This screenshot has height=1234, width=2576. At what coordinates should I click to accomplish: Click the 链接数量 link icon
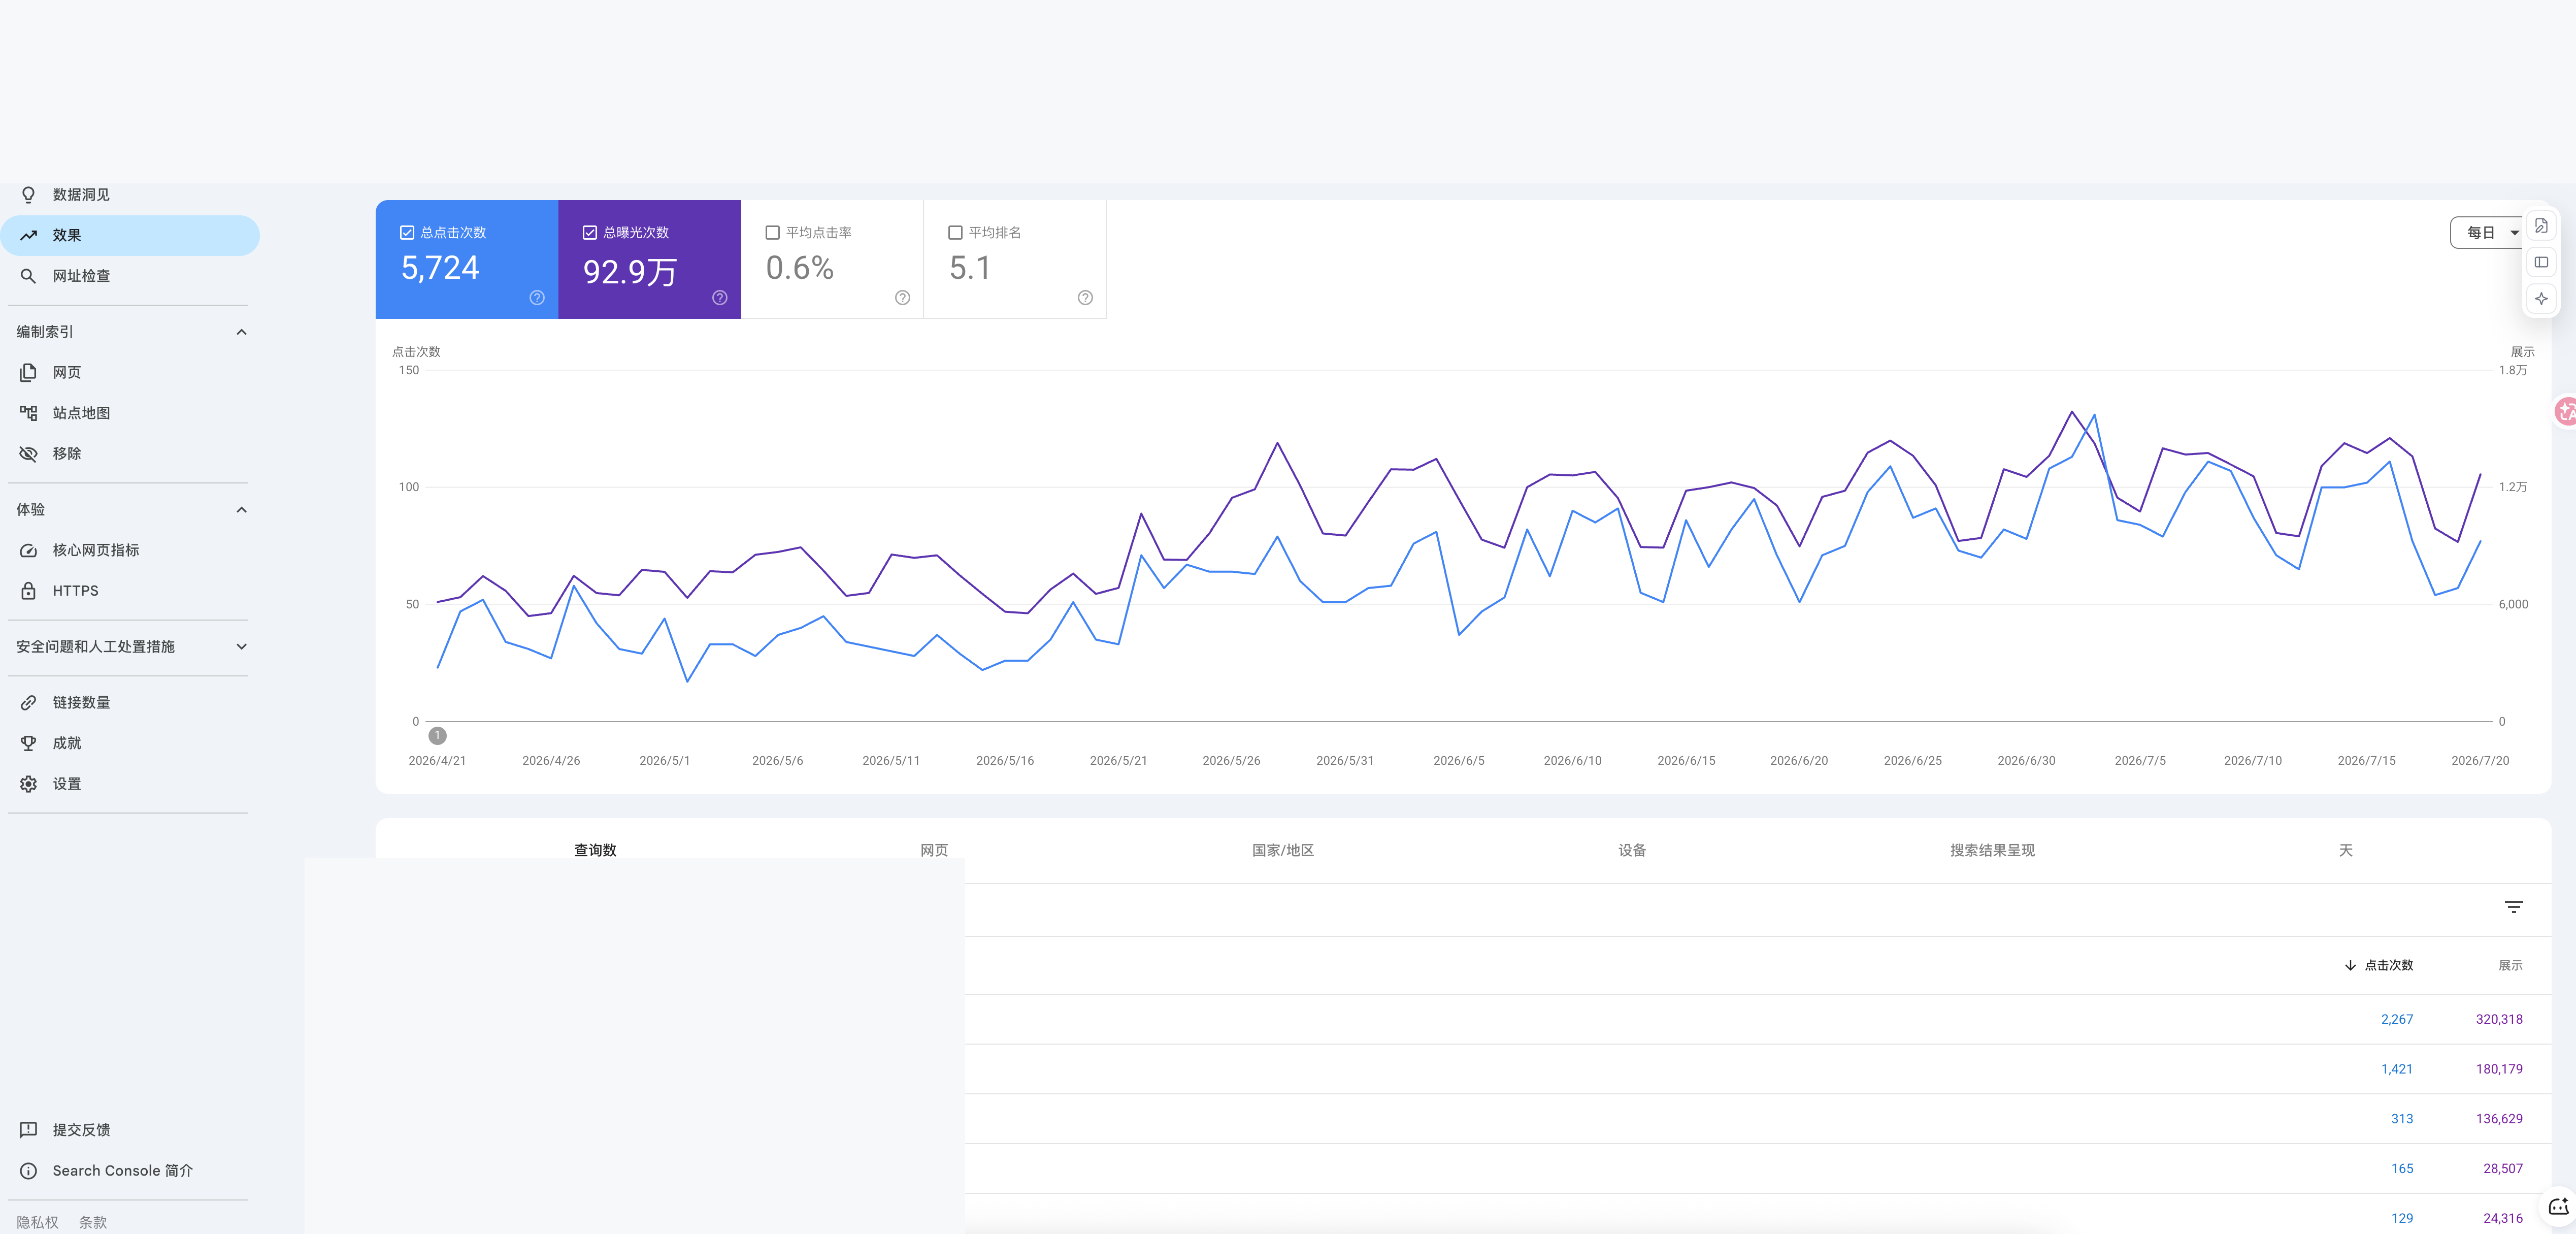click(28, 702)
